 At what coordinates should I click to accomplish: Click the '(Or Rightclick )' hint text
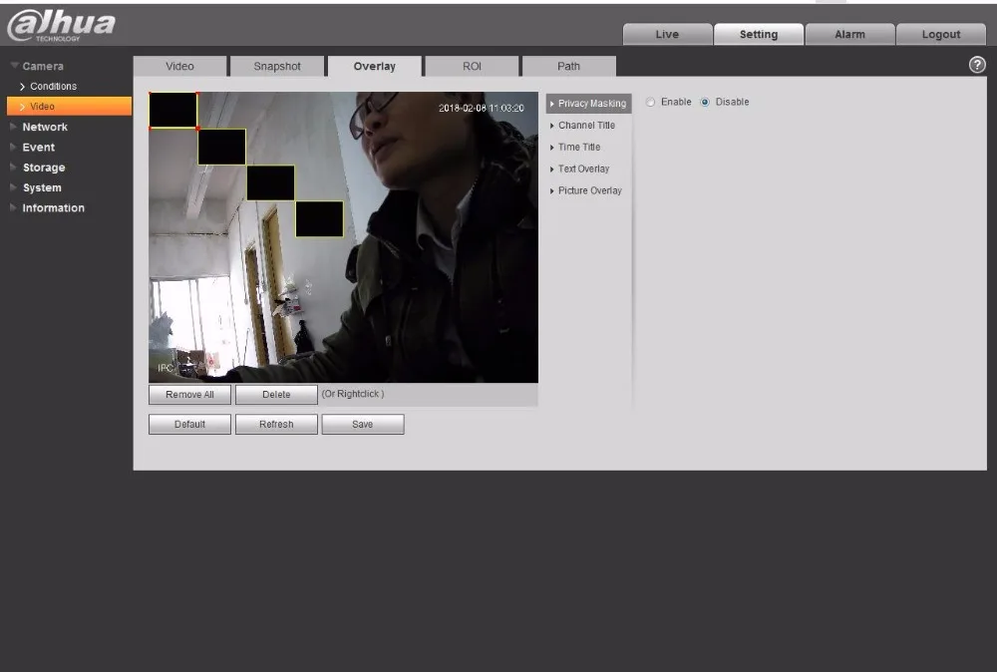[353, 394]
